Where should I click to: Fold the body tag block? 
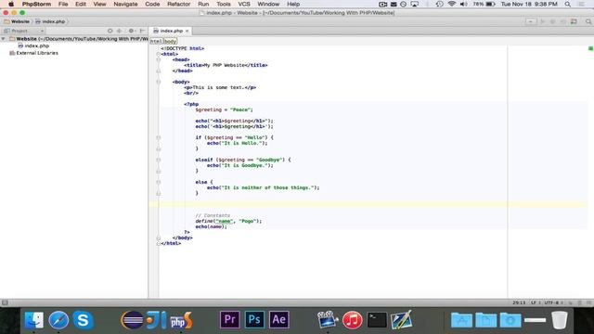click(159, 82)
